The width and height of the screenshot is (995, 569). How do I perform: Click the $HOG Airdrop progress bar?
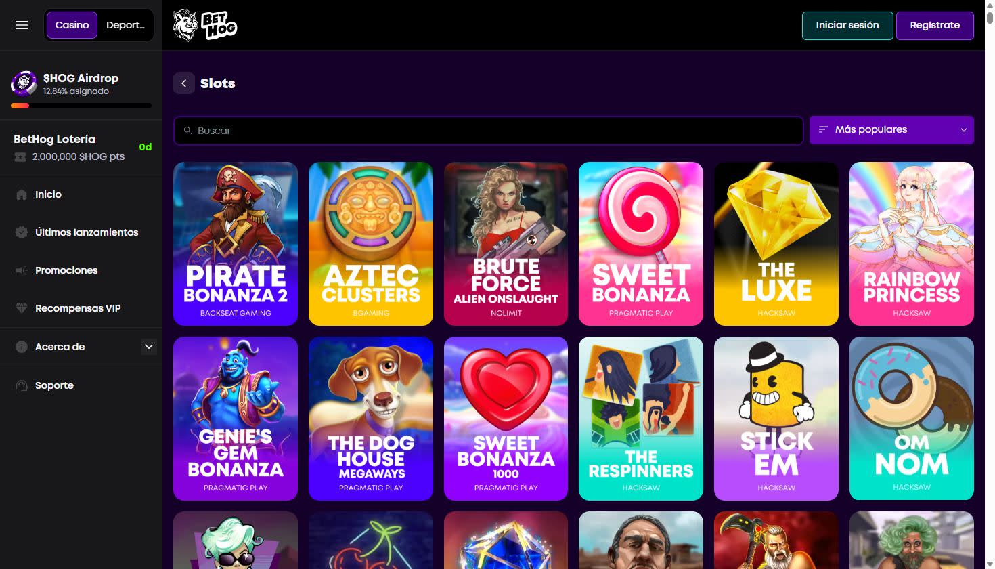pos(81,106)
